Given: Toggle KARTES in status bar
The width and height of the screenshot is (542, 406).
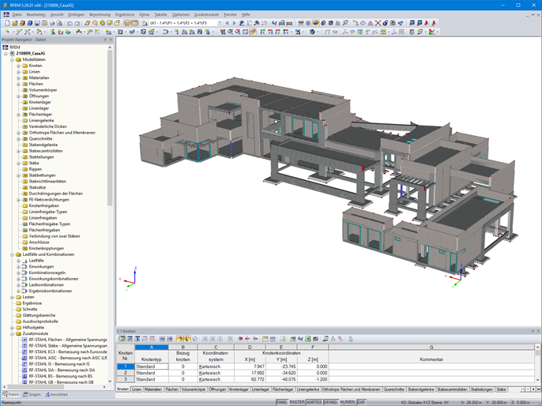Looking at the screenshot, I should click(x=314, y=403).
